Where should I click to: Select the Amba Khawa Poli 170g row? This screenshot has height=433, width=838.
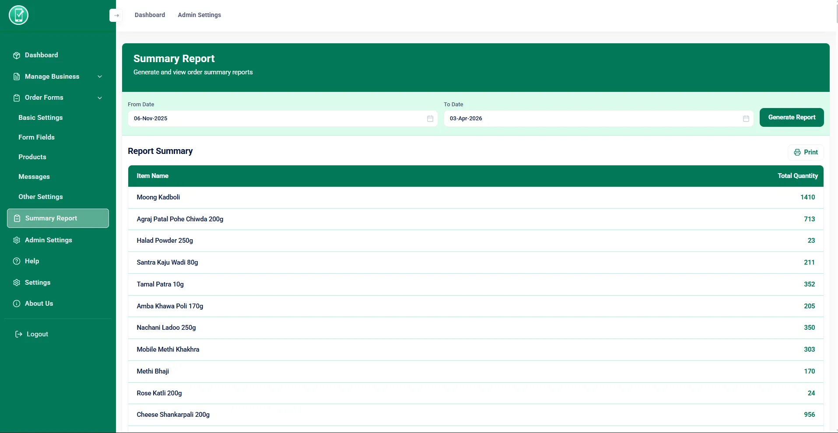[476, 306]
